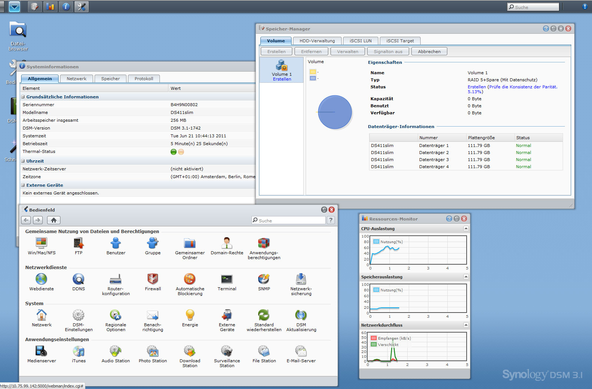Open Surveillance Station settings

[x=227, y=357]
